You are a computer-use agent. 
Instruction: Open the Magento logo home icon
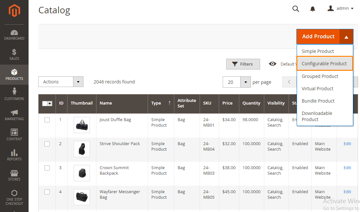14,10
